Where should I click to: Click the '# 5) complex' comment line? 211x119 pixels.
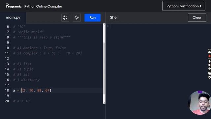tap(47, 53)
